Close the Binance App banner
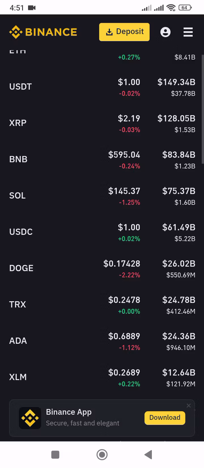This screenshot has width=204, height=468. pos(189,406)
